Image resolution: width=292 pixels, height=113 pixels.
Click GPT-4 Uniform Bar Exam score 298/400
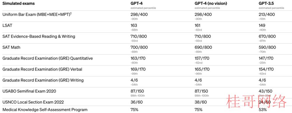pos(139,14)
